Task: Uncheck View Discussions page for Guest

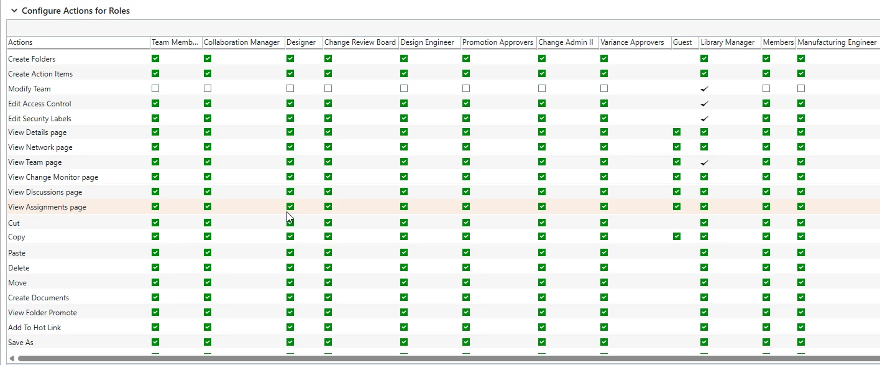Action: click(x=677, y=192)
